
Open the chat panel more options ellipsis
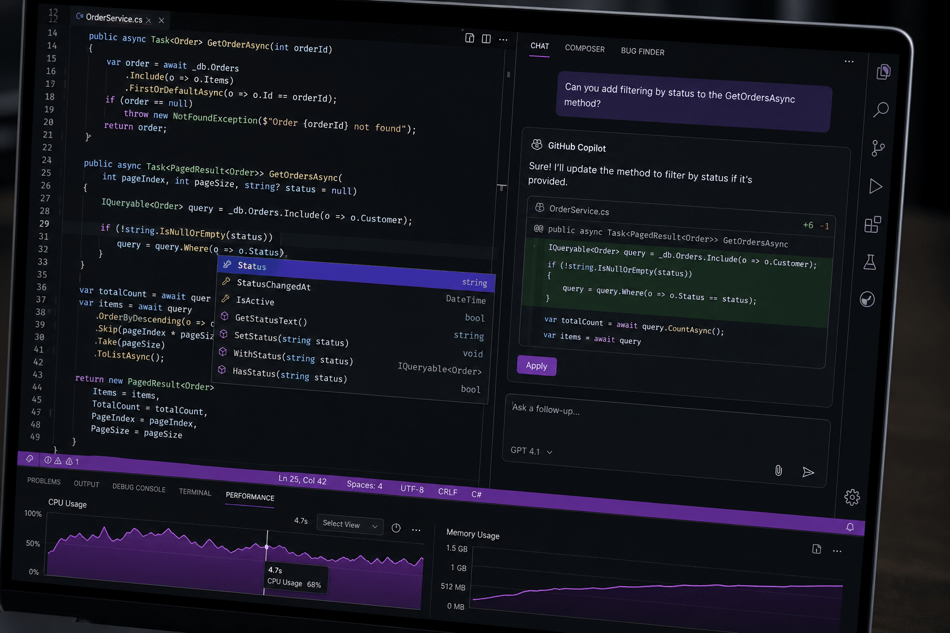[x=849, y=62]
